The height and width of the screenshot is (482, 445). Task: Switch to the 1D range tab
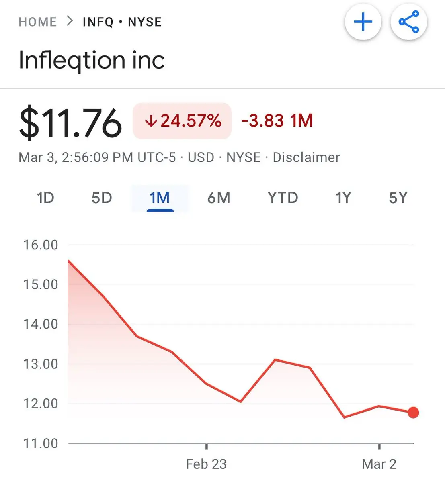[x=45, y=198]
